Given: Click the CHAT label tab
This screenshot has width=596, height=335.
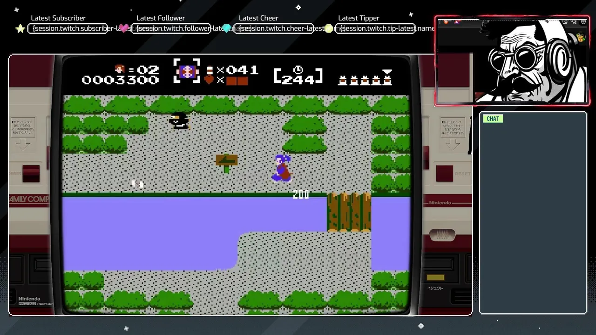Looking at the screenshot, I should [x=493, y=119].
